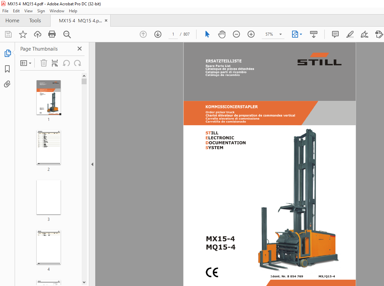384x286 pixels.
Task: Open the Bookmarks panel
Action: [7, 69]
